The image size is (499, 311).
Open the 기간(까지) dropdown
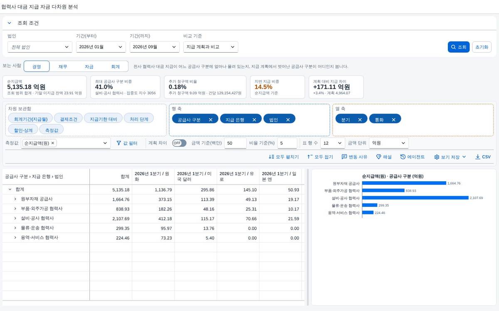[x=155, y=47]
